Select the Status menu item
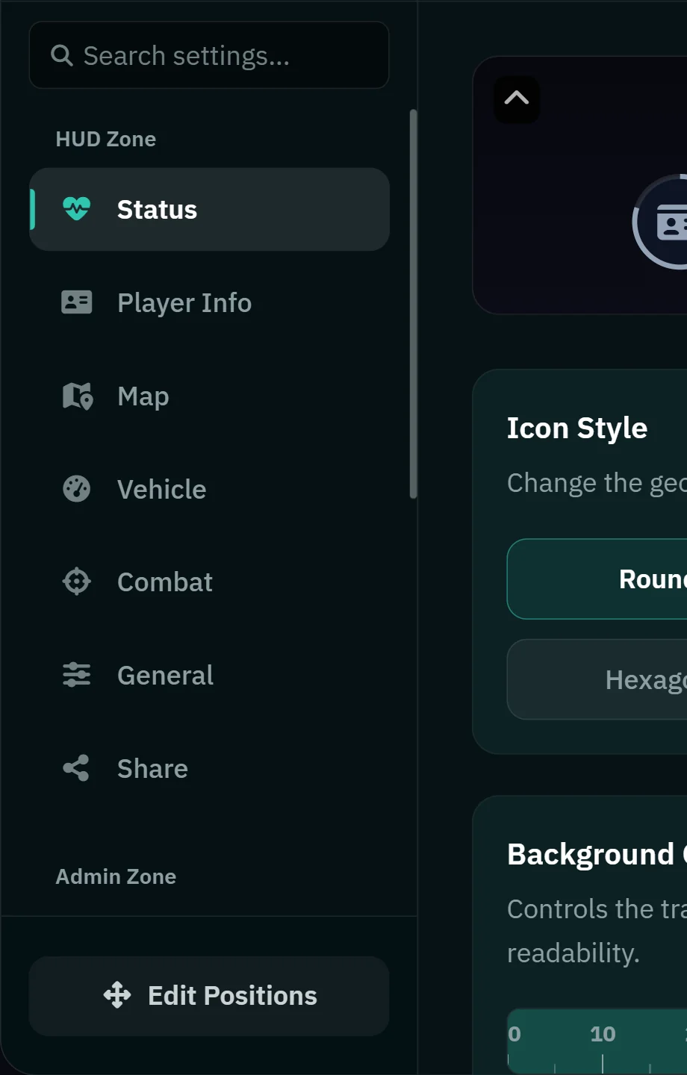 [209, 209]
